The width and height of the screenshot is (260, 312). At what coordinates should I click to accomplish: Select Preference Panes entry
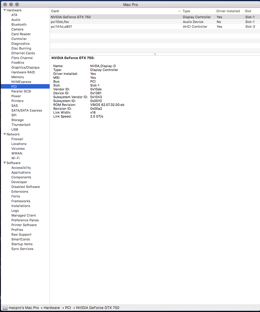point(25,220)
